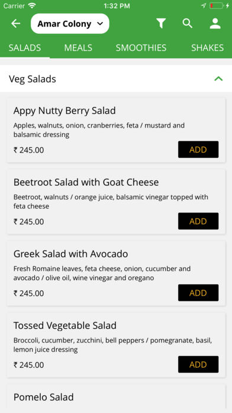The height and width of the screenshot is (413, 232).
Task: Open the Pomelo Salad item card
Action: pos(116,397)
